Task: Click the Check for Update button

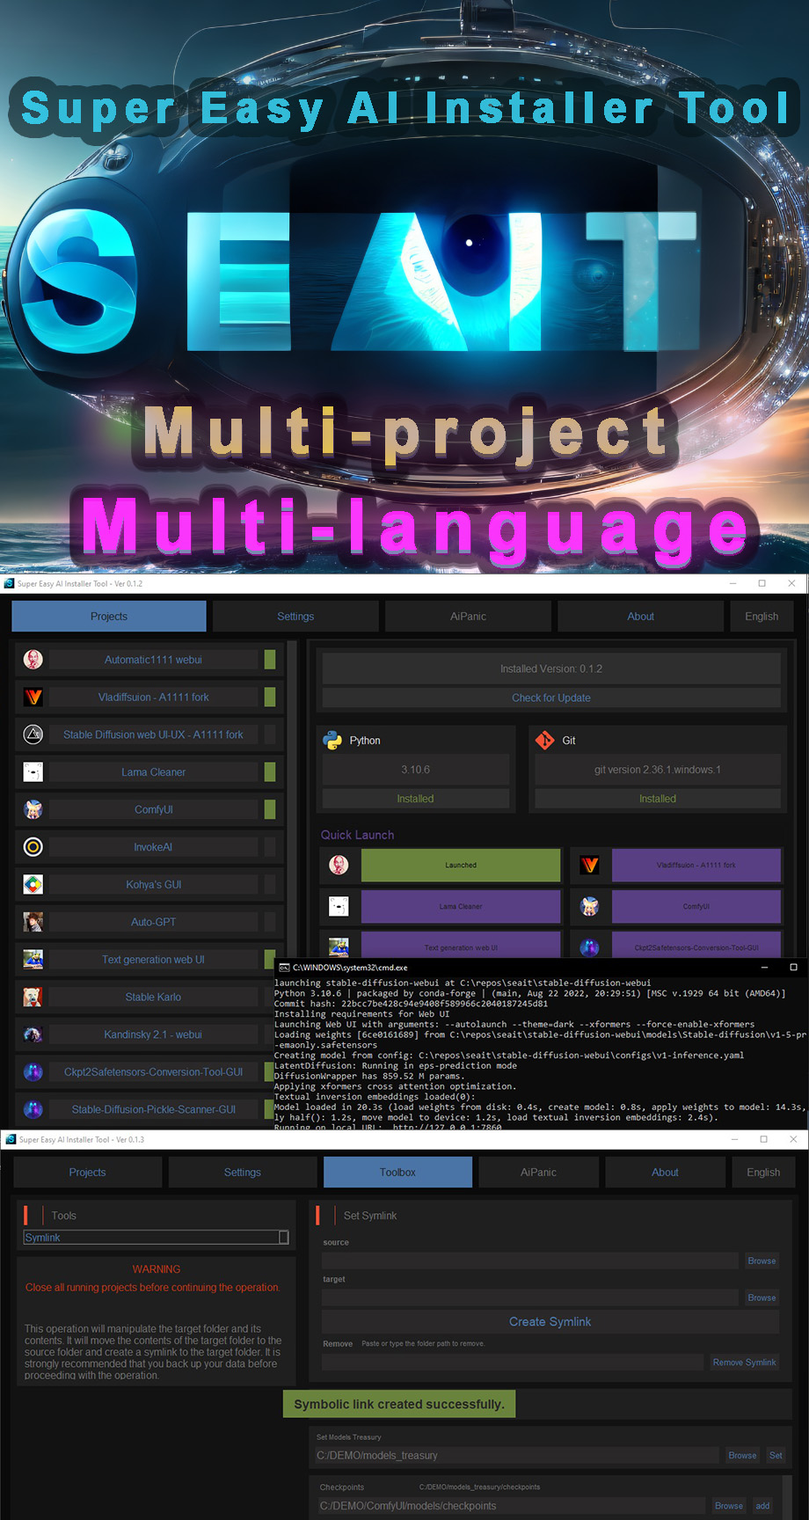Action: tap(551, 698)
